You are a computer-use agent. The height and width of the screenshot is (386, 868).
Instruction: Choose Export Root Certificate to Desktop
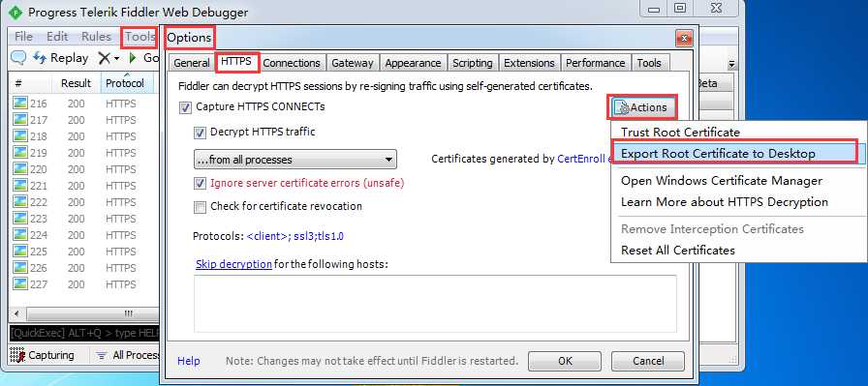[x=718, y=154]
